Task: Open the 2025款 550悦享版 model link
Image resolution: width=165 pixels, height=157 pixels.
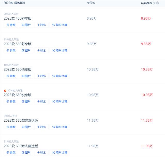Action: point(18,69)
